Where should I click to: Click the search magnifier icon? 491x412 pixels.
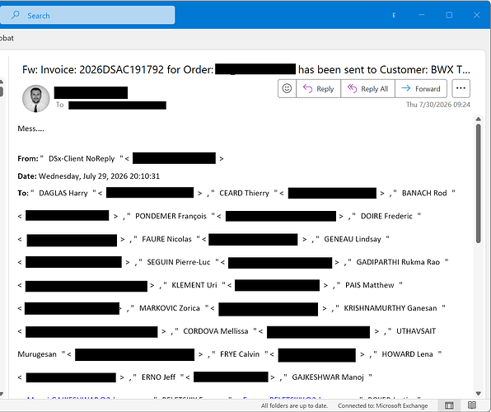click(15, 15)
